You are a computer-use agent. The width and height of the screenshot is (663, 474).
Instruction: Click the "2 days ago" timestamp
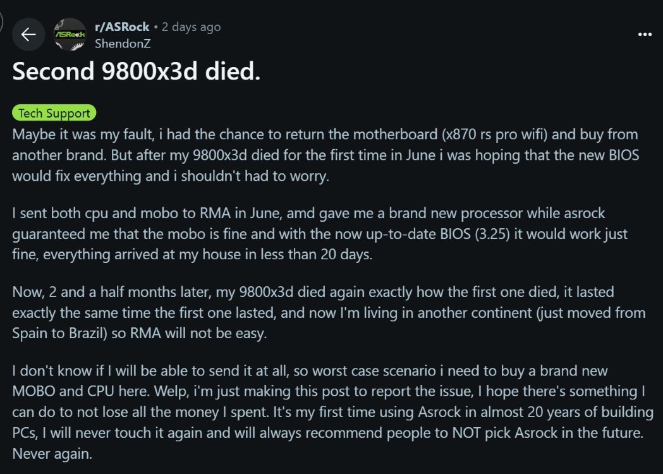pyautogui.click(x=191, y=27)
